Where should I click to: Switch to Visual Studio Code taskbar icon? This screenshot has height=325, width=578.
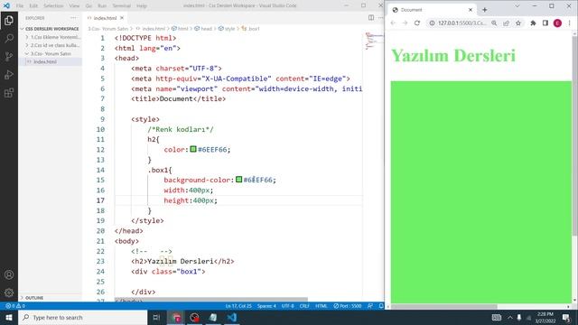[x=232, y=317]
